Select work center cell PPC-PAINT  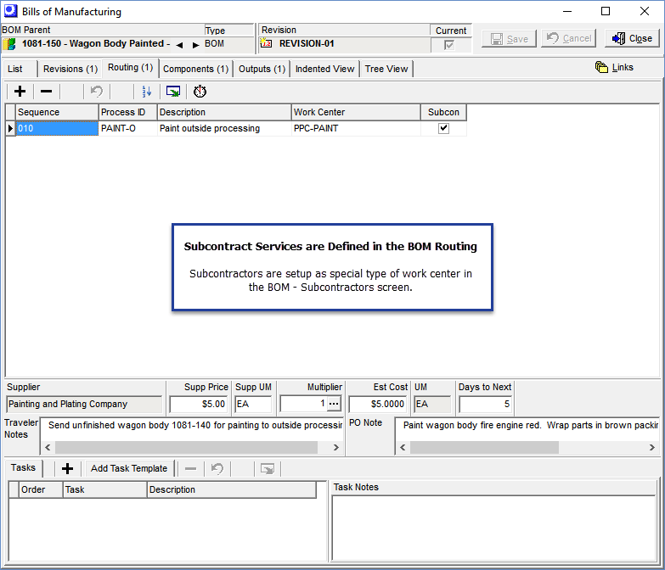tap(356, 128)
